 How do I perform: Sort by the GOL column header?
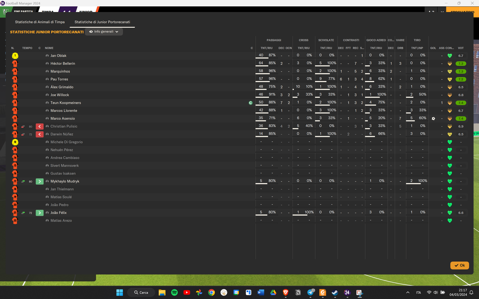433,48
